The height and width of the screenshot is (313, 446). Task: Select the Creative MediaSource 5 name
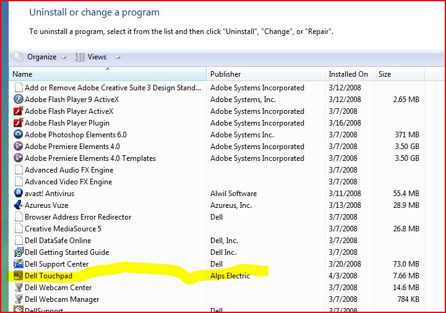63,229
